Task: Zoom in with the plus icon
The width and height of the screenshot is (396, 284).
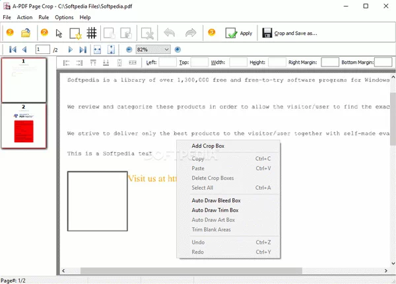Action: (x=178, y=49)
